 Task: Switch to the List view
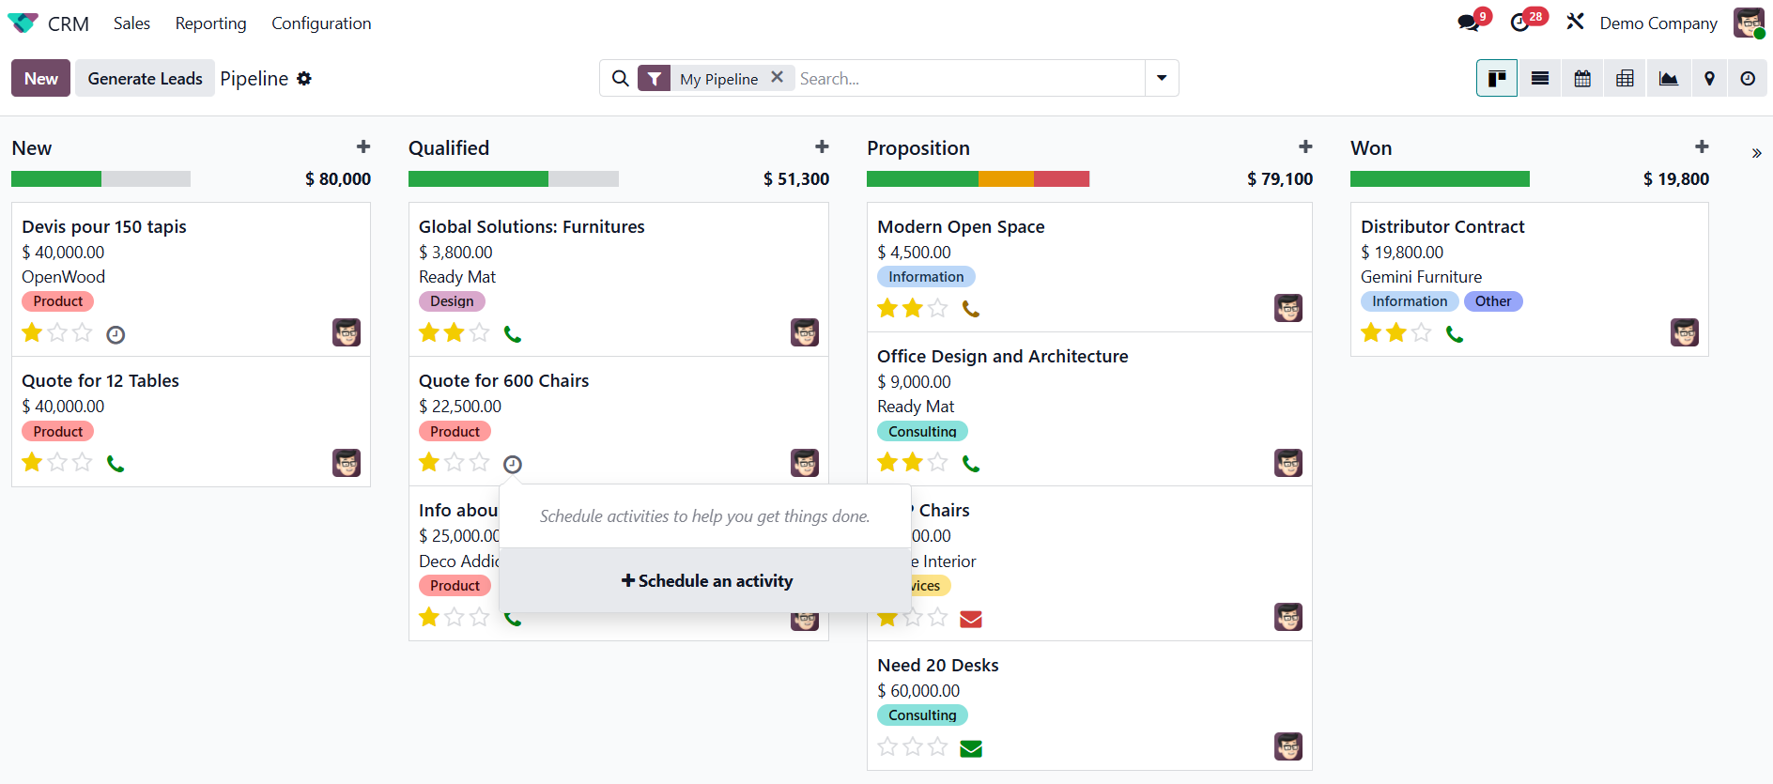pos(1539,78)
